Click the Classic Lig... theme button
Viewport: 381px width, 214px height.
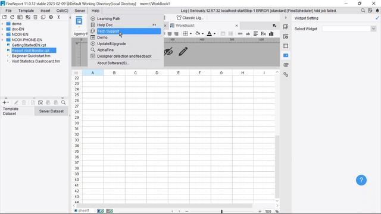pyautogui.click(x=190, y=18)
